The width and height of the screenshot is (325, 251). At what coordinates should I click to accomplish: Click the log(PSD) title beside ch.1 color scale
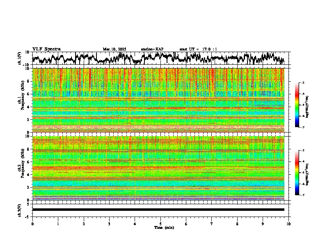[x=307, y=107]
